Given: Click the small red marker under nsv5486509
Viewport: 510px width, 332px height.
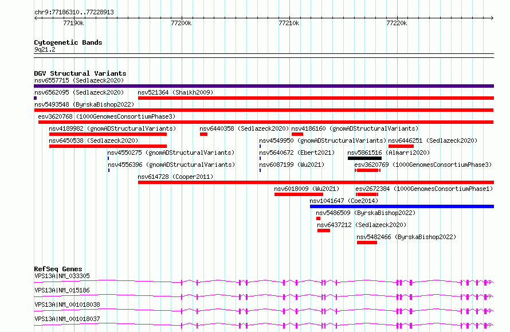Looking at the screenshot, I should (319, 218).
